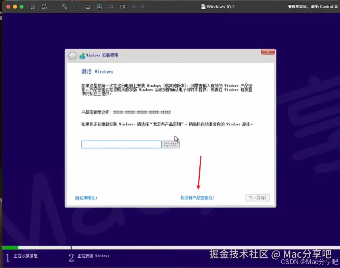Click the network sharing icon in the toolbar

pos(99,7)
